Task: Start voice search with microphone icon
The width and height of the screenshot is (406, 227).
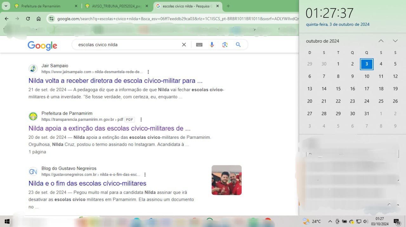Action: (212, 45)
